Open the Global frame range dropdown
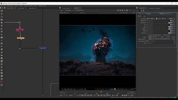This screenshot has height=100, width=178. [x=71, y=96]
